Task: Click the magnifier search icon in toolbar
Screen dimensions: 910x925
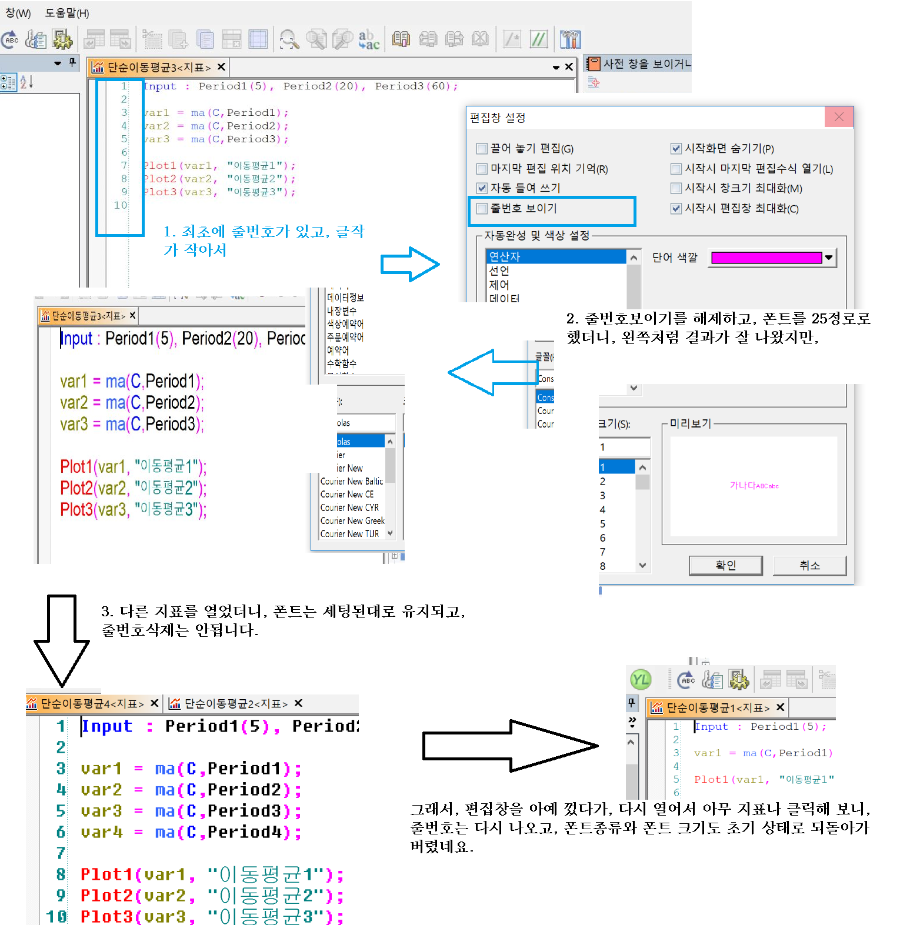Action: click(x=289, y=39)
